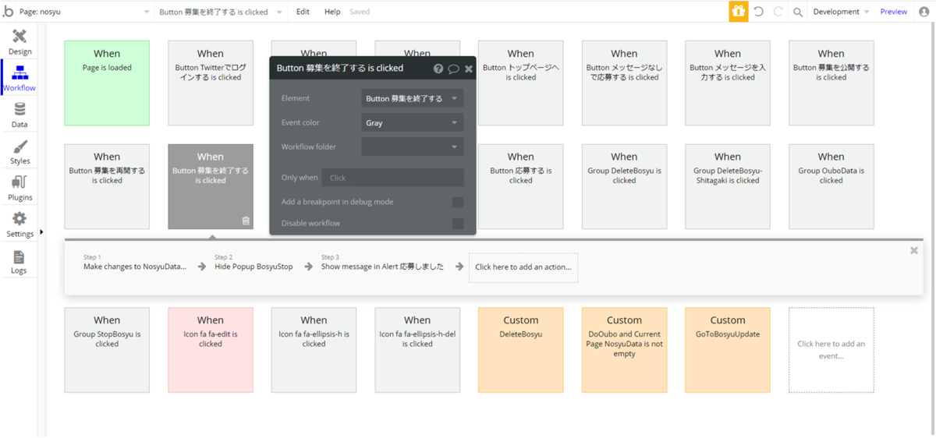Select the pink 'Icon fa fa-edit is clicked' event
The width and height of the screenshot is (936, 438).
coord(211,350)
